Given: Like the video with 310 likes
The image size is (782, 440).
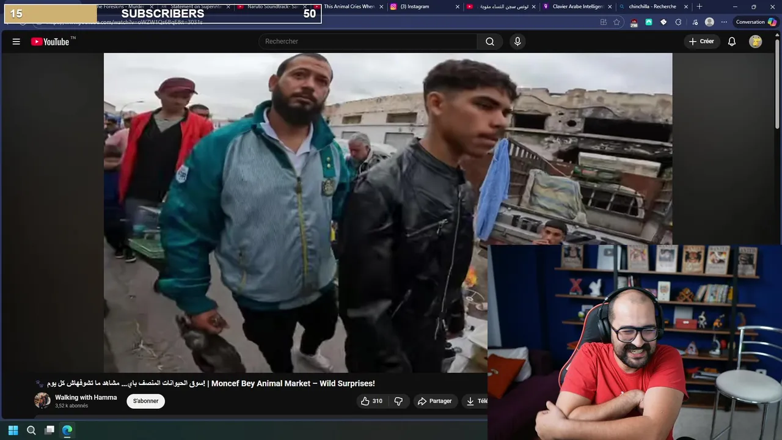Looking at the screenshot, I should pyautogui.click(x=371, y=401).
